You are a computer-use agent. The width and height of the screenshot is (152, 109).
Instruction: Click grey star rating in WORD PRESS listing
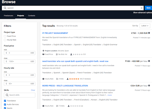click(x=75, y=106)
